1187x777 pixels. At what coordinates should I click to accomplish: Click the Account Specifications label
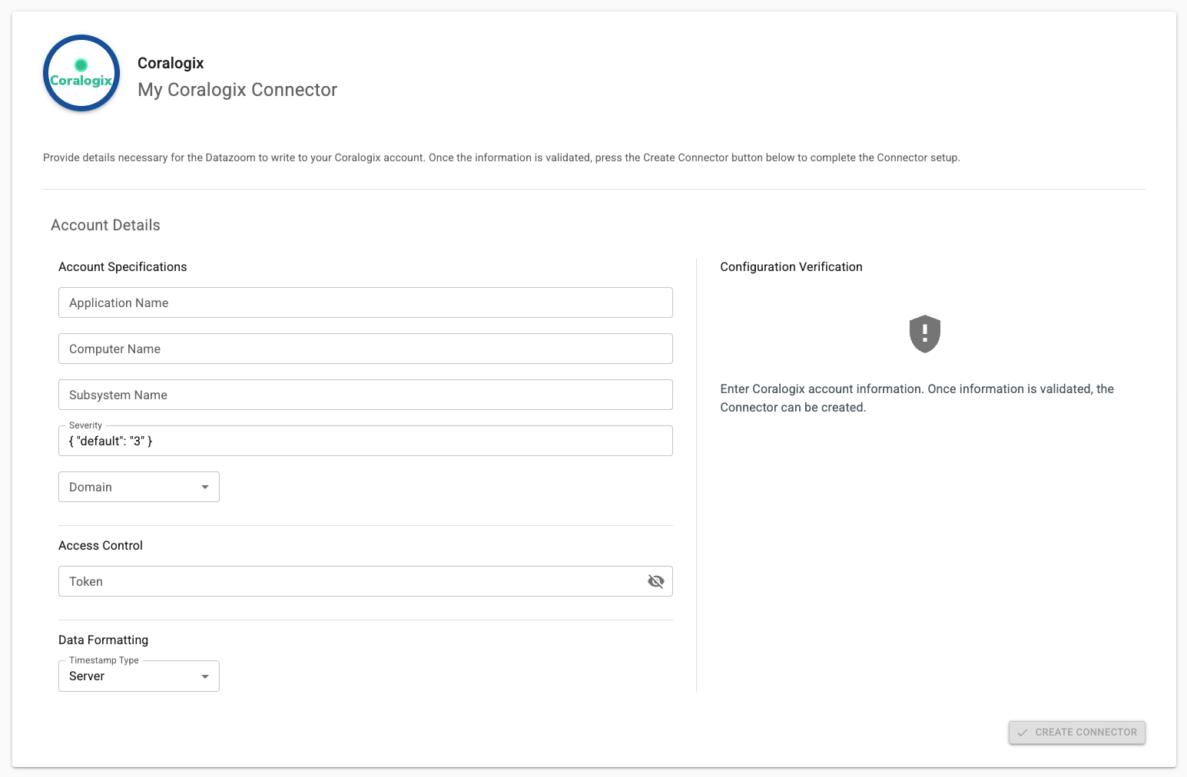pyautogui.click(x=123, y=266)
